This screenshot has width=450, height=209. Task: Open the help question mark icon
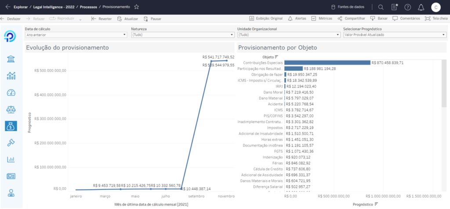tap(407, 7)
